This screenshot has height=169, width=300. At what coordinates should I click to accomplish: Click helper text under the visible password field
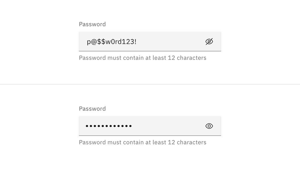[x=143, y=58]
